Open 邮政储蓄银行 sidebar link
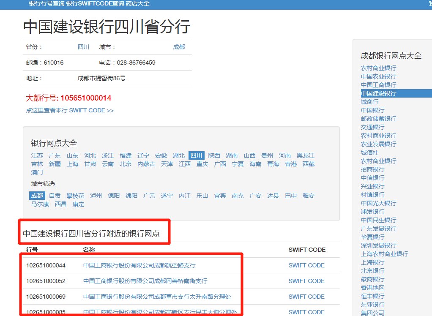 379,119
